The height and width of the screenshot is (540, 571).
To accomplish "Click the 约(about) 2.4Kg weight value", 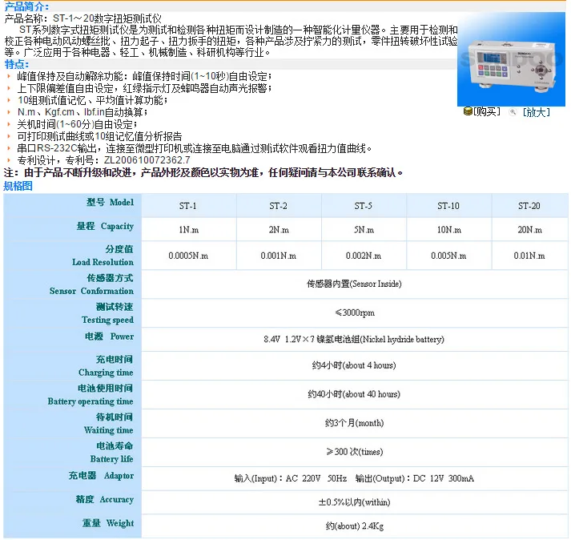I will [354, 526].
